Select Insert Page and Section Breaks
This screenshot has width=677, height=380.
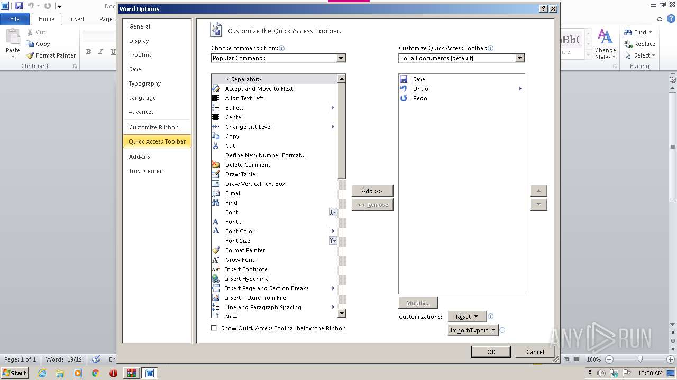click(x=274, y=288)
